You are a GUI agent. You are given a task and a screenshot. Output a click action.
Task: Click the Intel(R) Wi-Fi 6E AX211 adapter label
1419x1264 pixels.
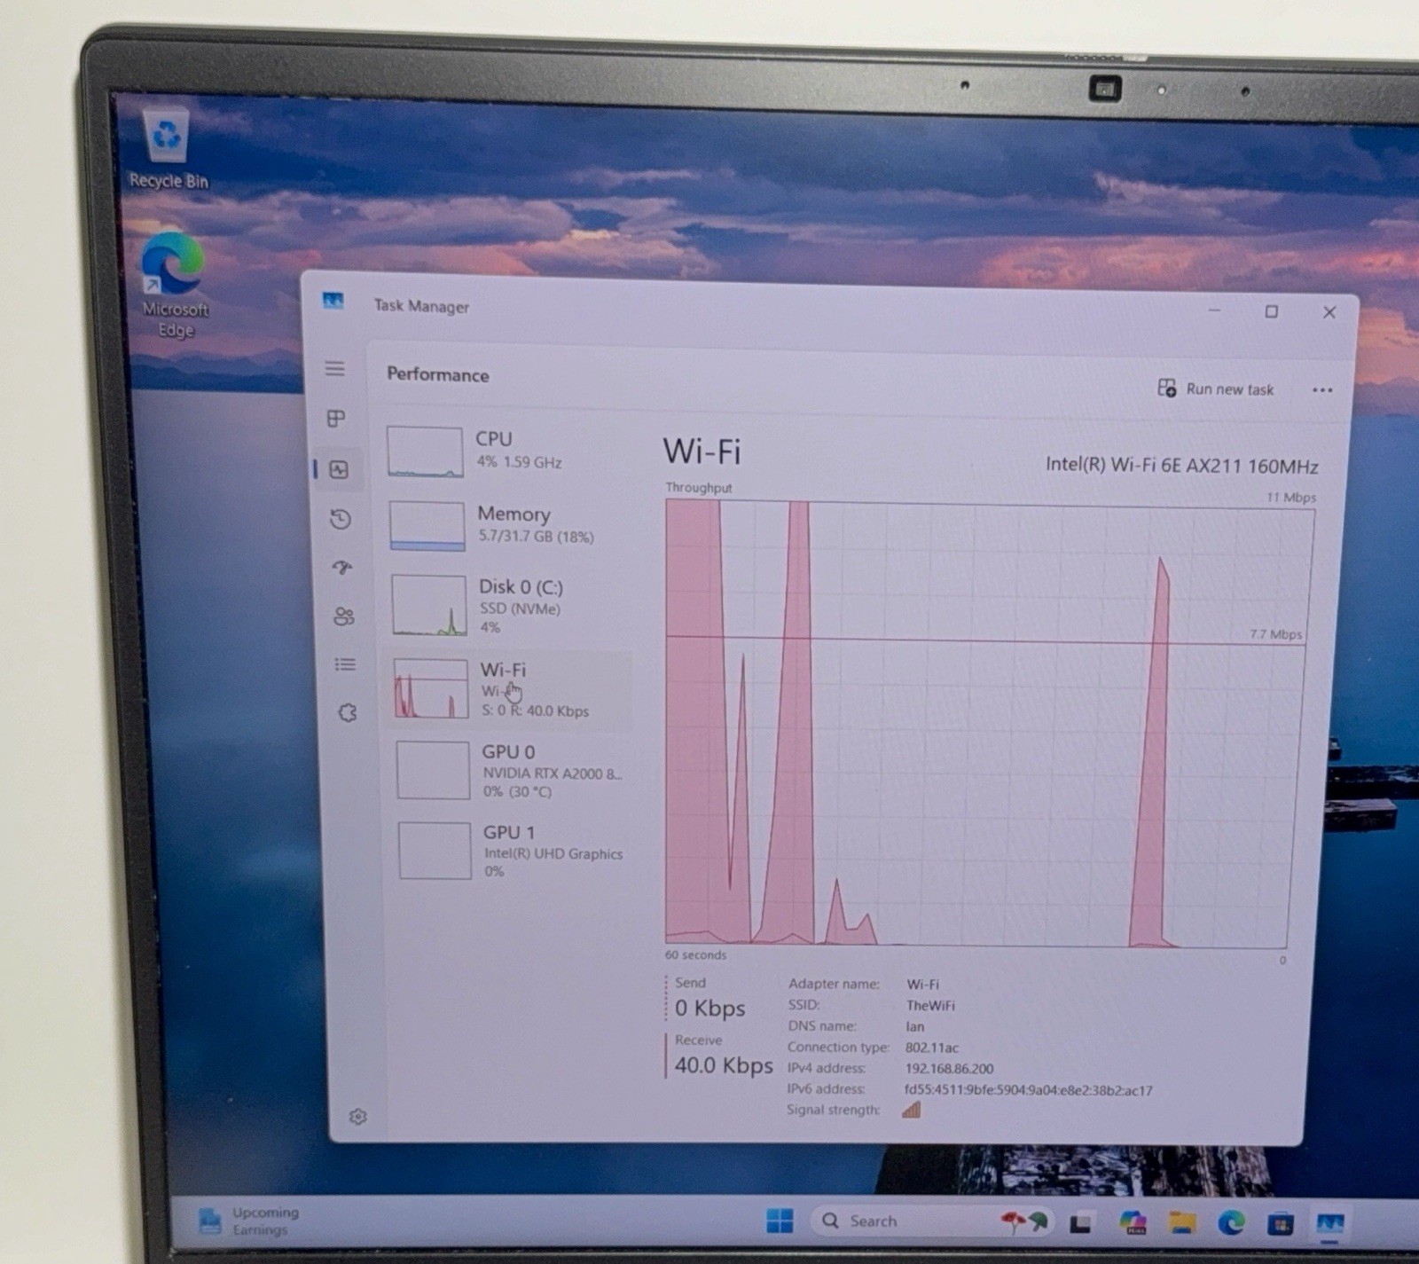(x=1181, y=466)
